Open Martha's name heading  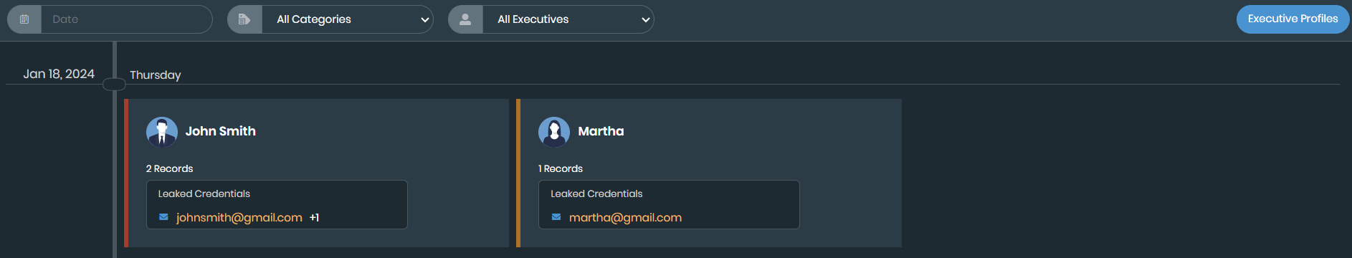[601, 131]
